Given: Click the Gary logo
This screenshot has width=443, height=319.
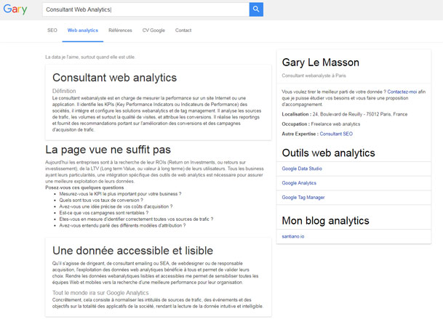Looking at the screenshot, I should 15,9.
